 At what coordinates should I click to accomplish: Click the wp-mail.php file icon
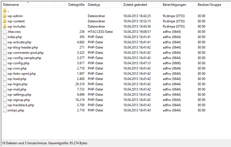[5, 89]
